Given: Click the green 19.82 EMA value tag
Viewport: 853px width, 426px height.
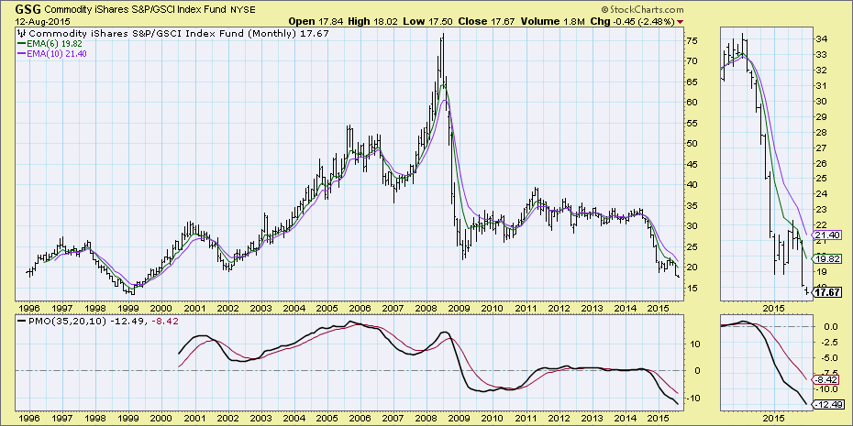Looking at the screenshot, I should pos(829,259).
